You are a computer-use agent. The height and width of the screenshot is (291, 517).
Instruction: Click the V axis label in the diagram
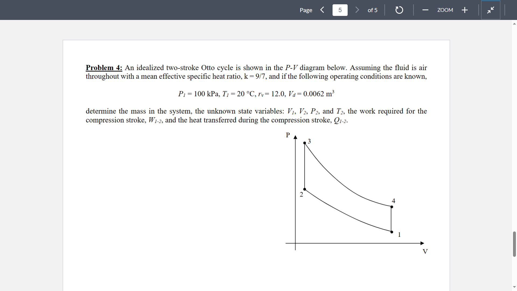pos(425,251)
